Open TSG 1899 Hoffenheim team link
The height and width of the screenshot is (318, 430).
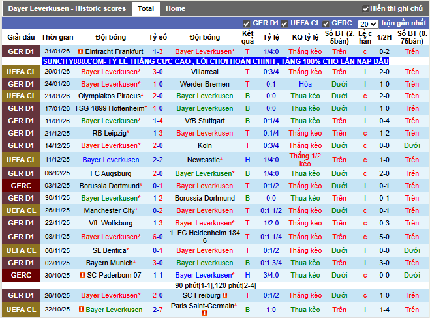click(x=110, y=108)
